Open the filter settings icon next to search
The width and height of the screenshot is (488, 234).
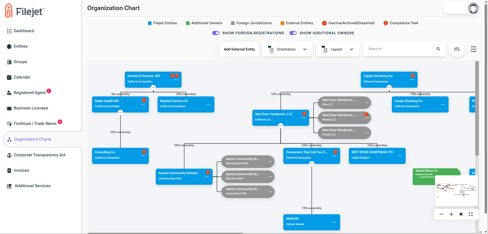pyautogui.click(x=457, y=49)
